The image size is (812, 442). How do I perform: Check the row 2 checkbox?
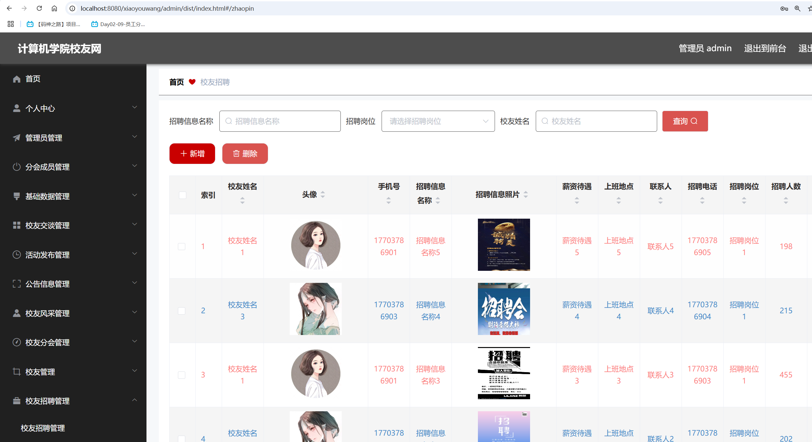[x=182, y=311]
